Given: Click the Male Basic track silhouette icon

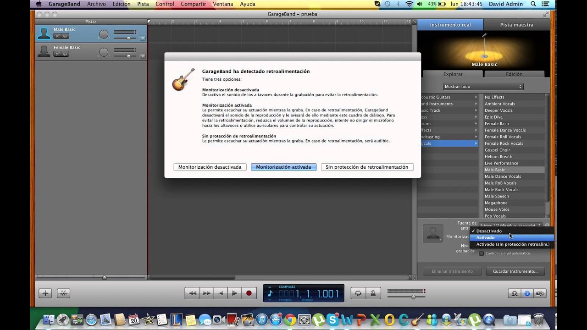Looking at the screenshot, I should pos(44,33).
